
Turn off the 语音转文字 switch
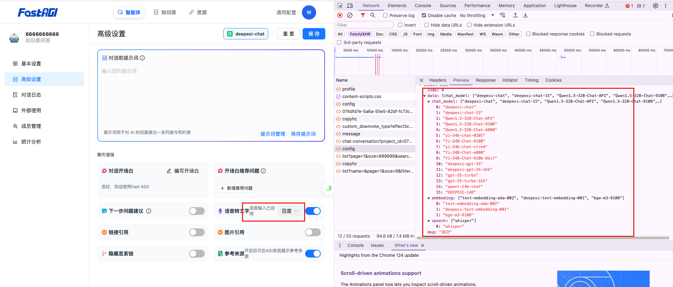tap(313, 211)
